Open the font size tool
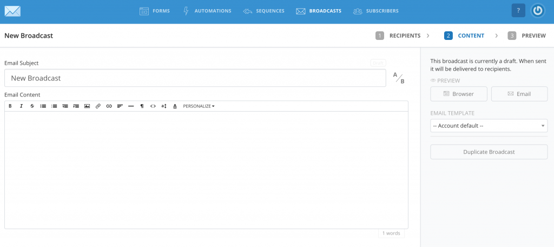The image size is (554, 247). pos(163,106)
